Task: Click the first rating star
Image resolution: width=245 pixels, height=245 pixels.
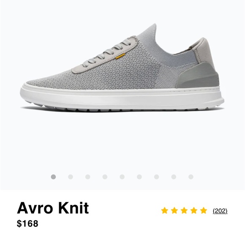Action: point(165,210)
